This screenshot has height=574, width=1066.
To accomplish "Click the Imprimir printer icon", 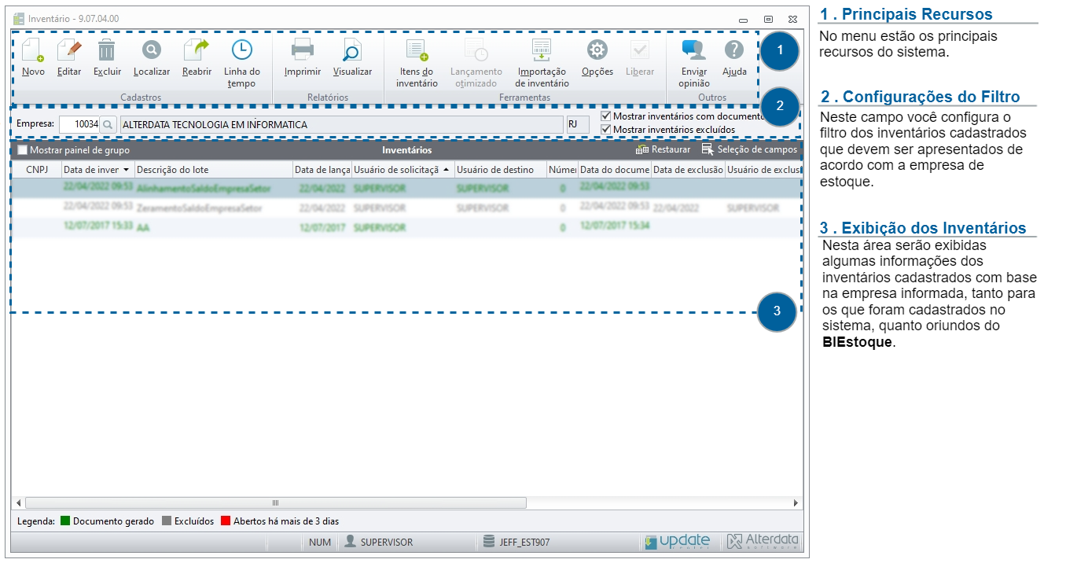I will tap(302, 52).
